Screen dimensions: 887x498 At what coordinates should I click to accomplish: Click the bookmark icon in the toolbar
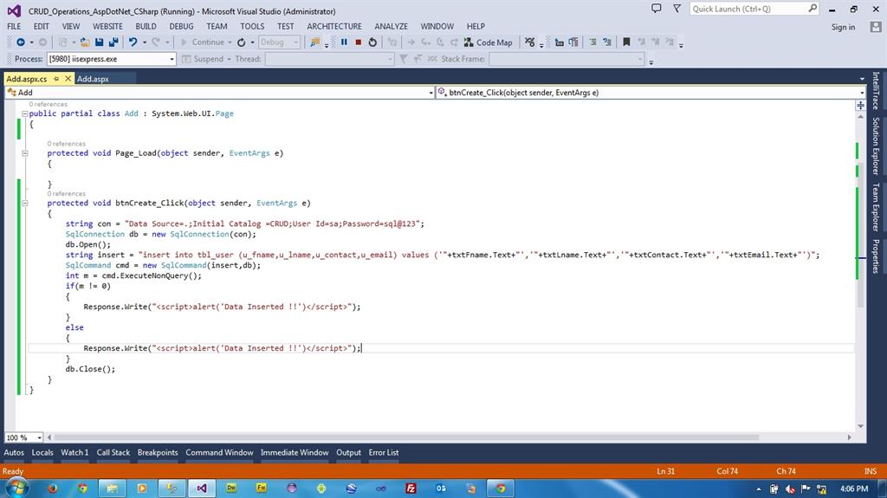coord(626,42)
